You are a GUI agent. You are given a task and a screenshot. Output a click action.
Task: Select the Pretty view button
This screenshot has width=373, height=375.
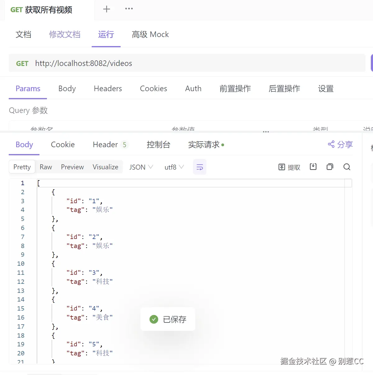[22, 167]
